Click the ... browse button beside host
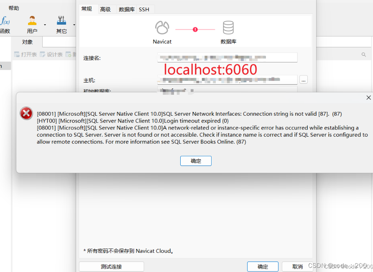The height and width of the screenshot is (272, 373). pos(303,80)
